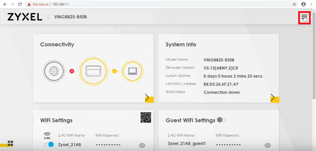316x151 pixels.
Task: Toggle the Guest WiFi Settings switch
Action: [222, 120]
